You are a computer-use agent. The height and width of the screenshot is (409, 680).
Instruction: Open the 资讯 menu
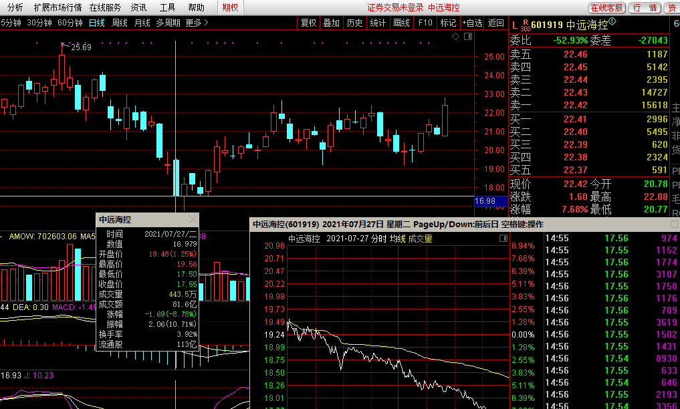click(x=139, y=7)
